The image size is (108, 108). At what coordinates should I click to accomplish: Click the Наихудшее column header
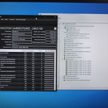tap(31, 51)
